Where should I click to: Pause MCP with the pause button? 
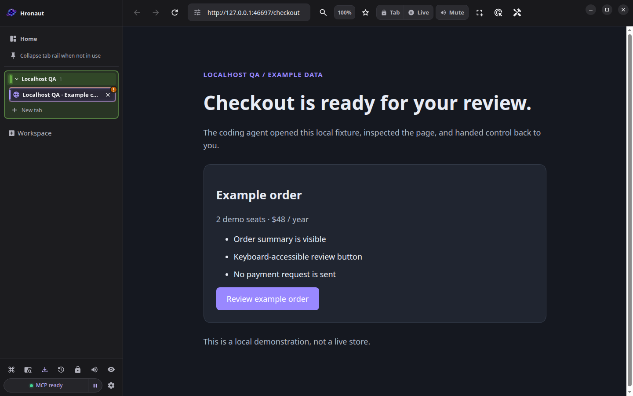tap(95, 385)
